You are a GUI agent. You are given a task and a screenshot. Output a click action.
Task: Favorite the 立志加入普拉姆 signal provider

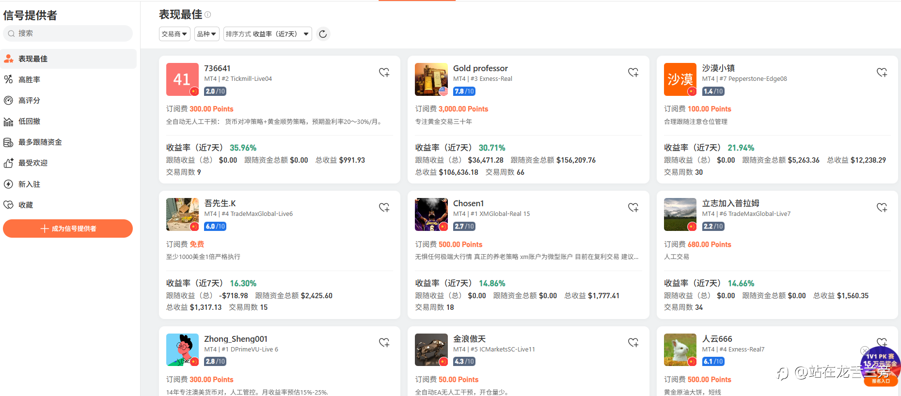coord(882,207)
